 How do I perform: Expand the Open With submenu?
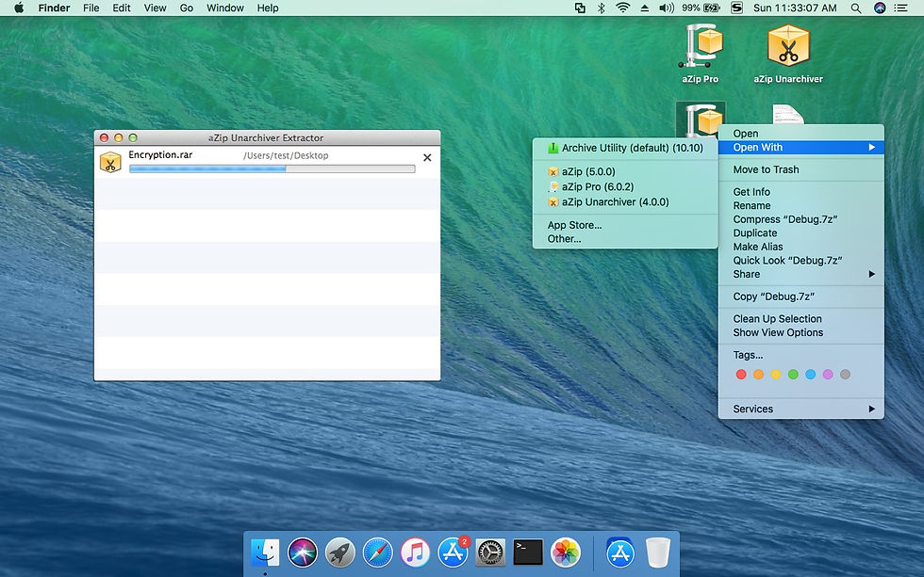click(x=801, y=147)
